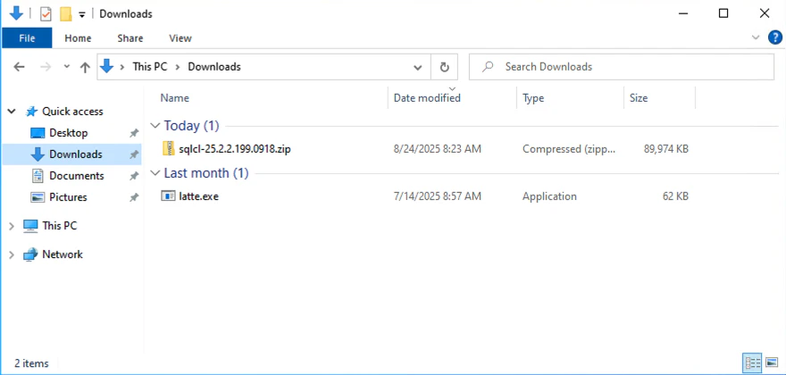This screenshot has width=786, height=375.
Task: Select This PC in the navigation pane
Action: tap(60, 226)
